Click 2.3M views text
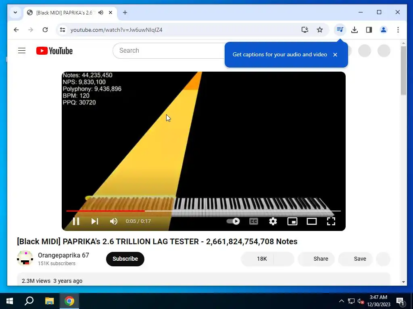 pos(36,281)
